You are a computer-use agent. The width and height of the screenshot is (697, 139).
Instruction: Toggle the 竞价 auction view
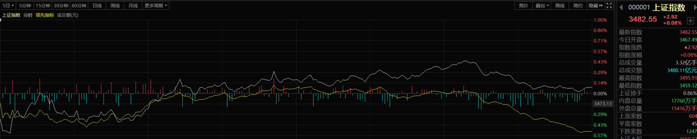click(524, 5)
